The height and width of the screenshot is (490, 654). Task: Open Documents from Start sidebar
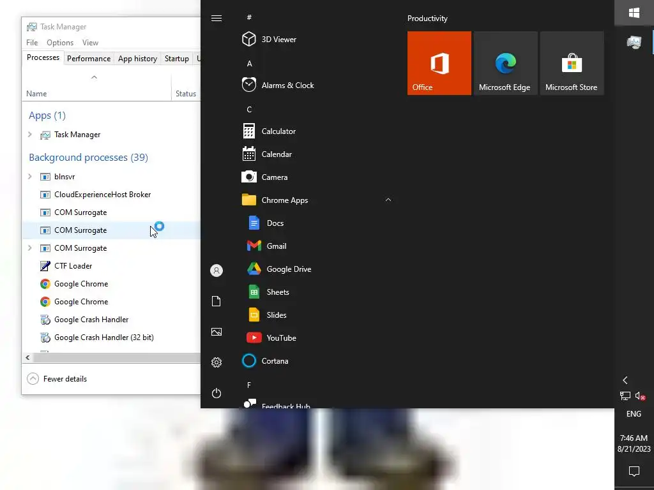click(x=217, y=301)
